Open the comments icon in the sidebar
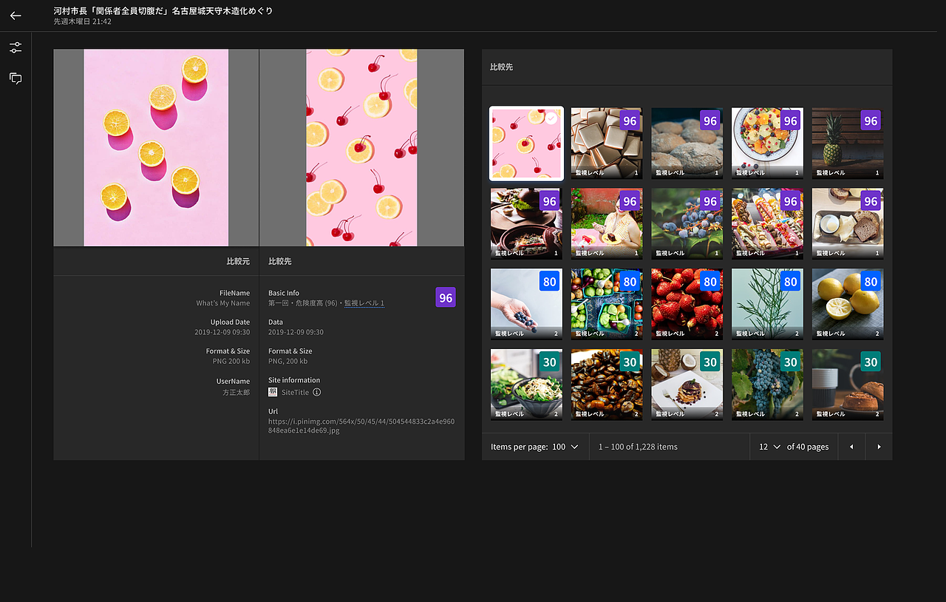The height and width of the screenshot is (602, 946). point(16,78)
